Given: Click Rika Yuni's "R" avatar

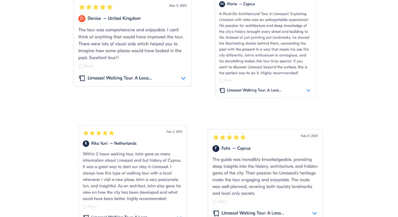Looking at the screenshot, I should click(x=86, y=144).
